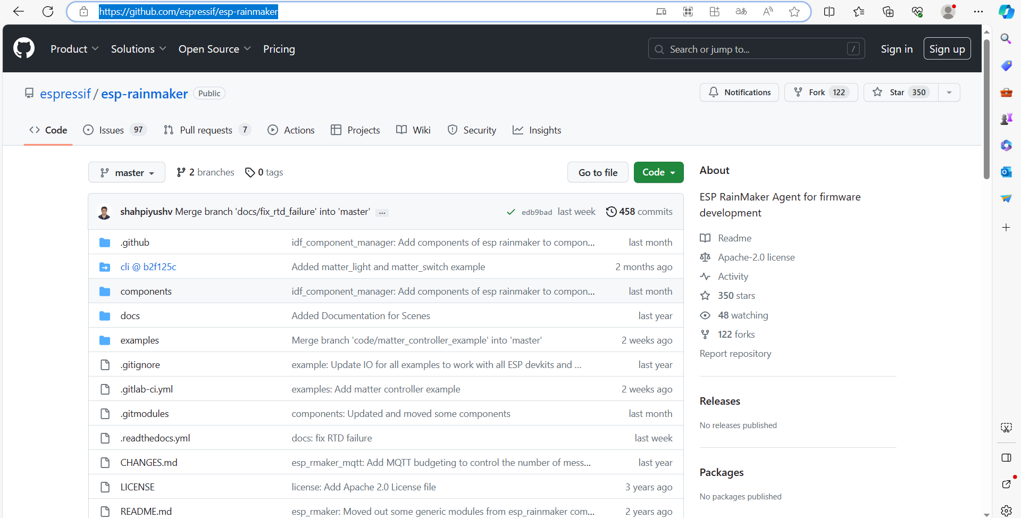Click commit status green checkmark
Viewport: 1021px width, 518px height.
point(511,212)
